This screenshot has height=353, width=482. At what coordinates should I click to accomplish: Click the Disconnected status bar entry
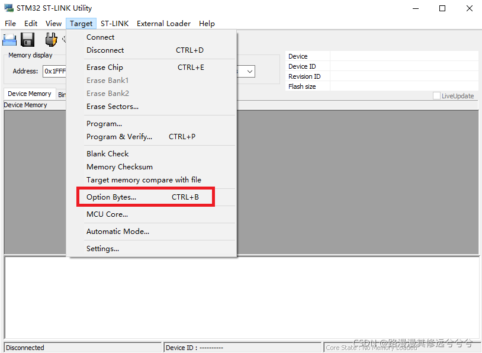click(x=83, y=348)
